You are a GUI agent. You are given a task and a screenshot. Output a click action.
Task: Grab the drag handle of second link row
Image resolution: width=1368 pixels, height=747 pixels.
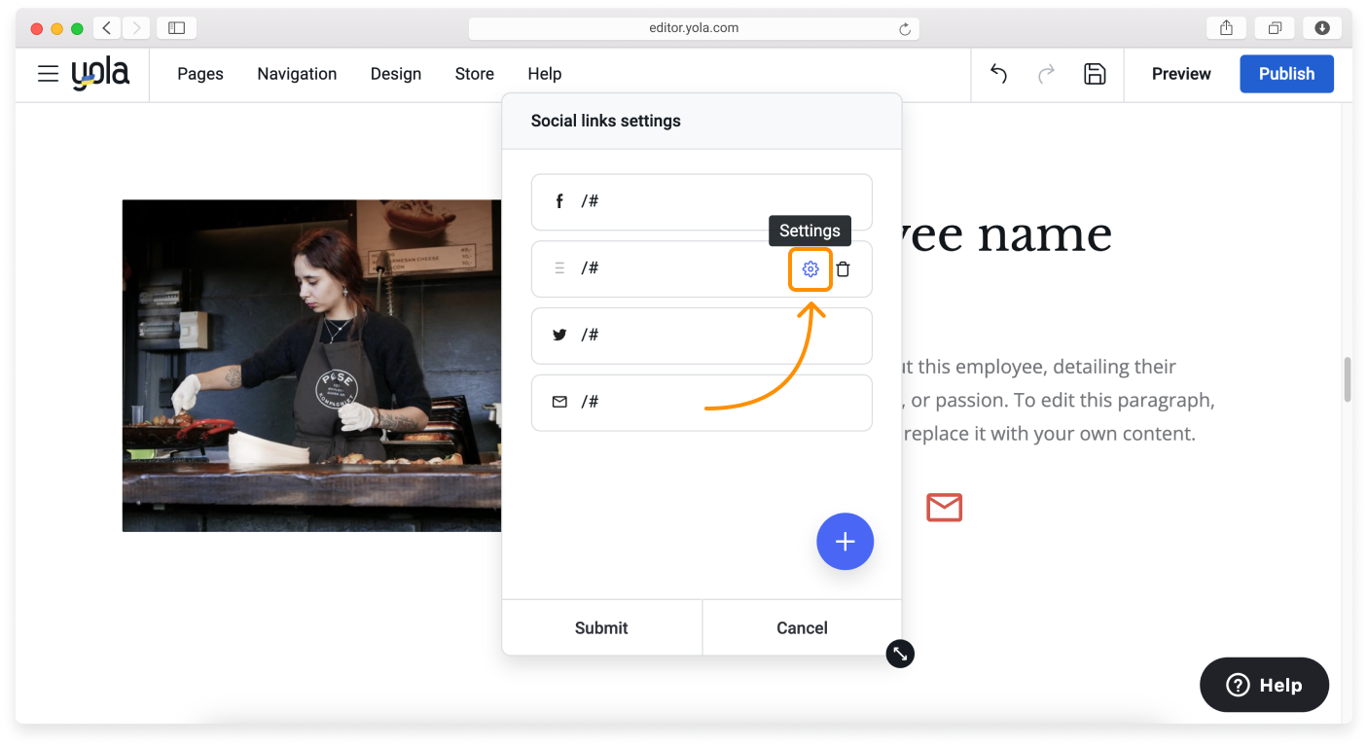click(x=559, y=268)
